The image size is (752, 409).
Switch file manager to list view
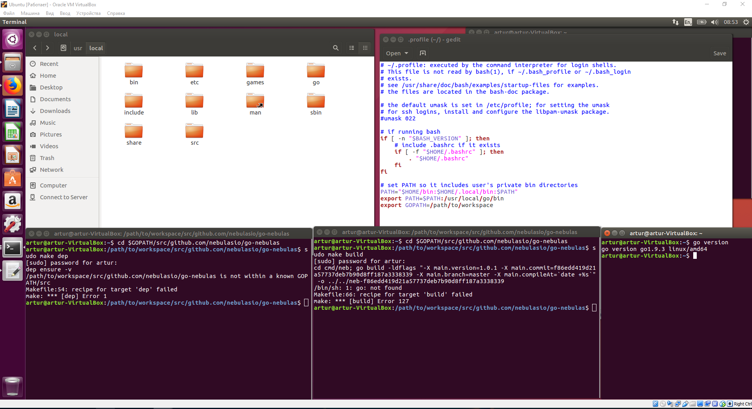coord(352,48)
